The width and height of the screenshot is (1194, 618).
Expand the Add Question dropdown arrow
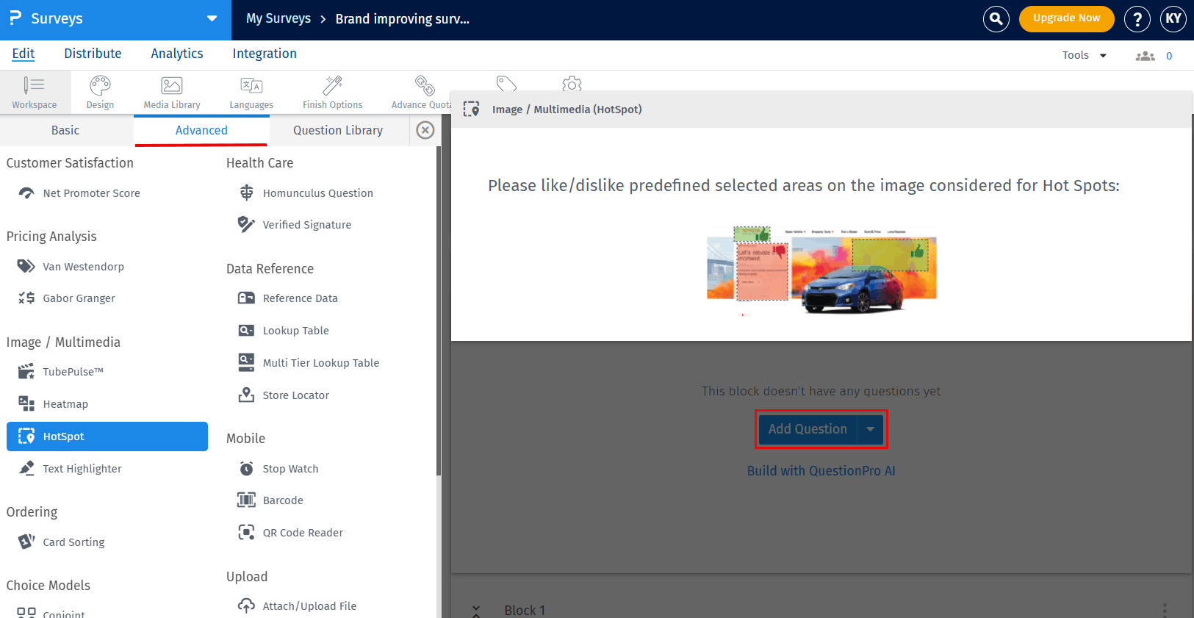tap(870, 429)
